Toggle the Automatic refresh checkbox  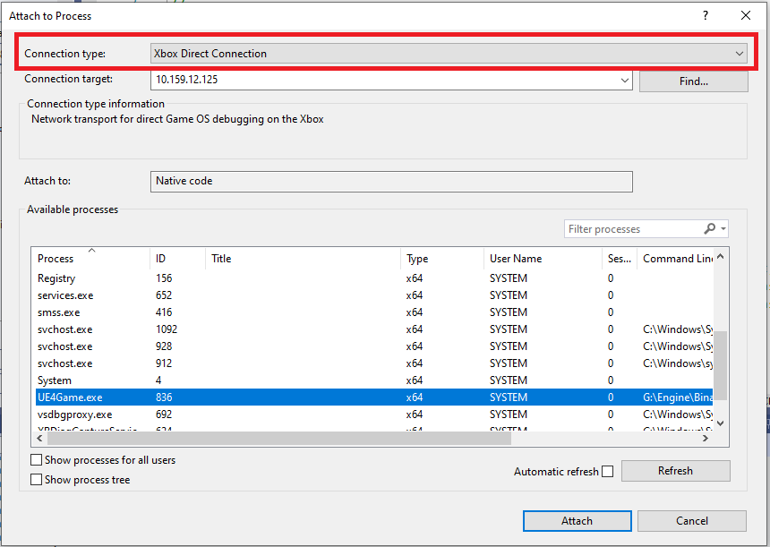point(608,472)
